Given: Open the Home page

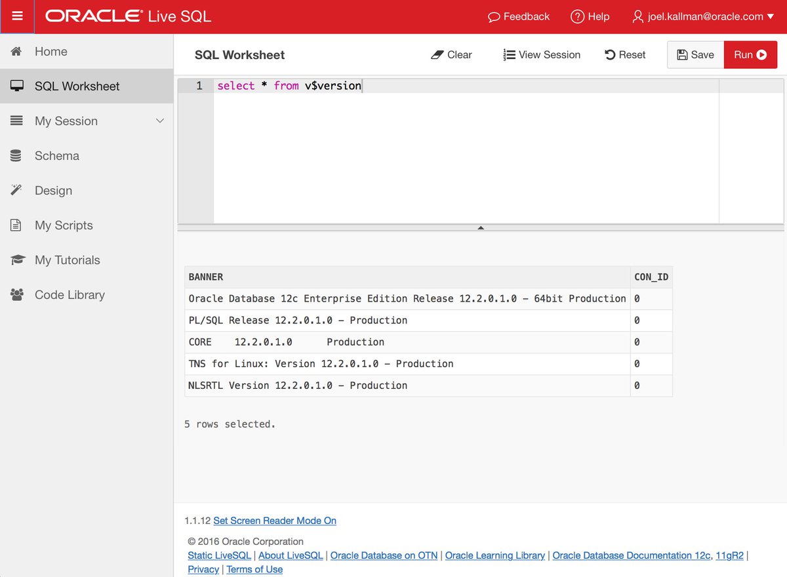Looking at the screenshot, I should 87,51.
